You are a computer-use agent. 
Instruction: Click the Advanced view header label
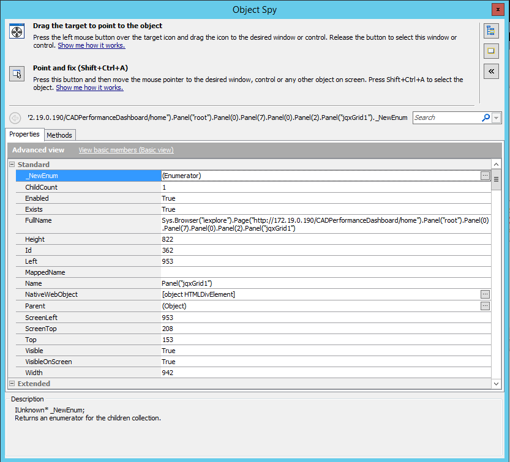click(x=39, y=150)
